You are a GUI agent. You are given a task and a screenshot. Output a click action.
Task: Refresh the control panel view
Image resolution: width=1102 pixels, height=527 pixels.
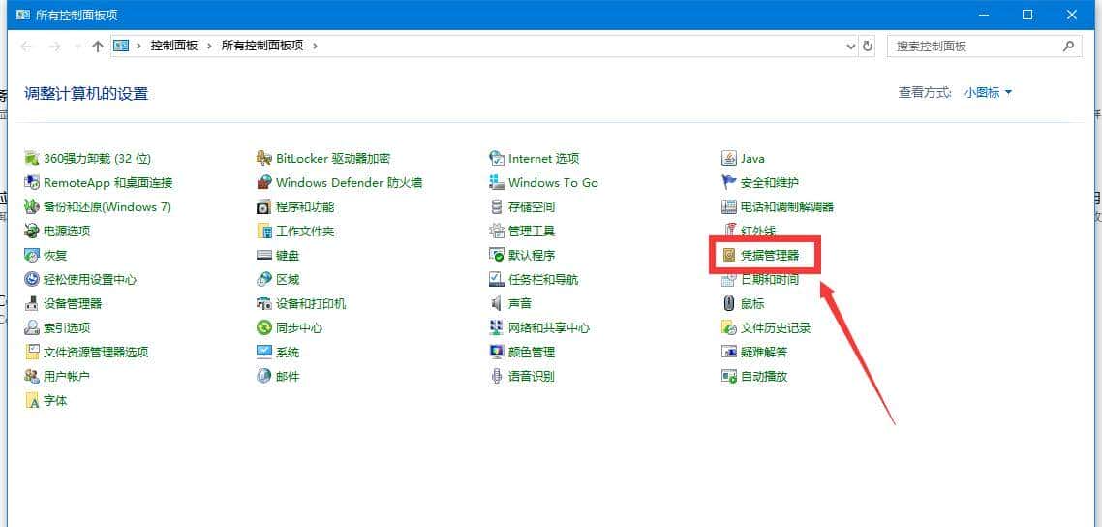click(868, 46)
